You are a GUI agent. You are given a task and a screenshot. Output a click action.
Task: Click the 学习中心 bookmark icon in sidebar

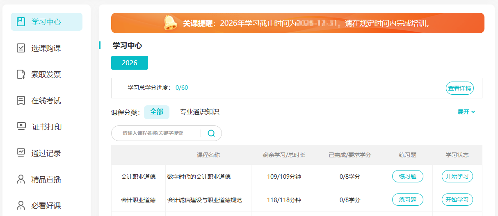pyautogui.click(x=21, y=22)
